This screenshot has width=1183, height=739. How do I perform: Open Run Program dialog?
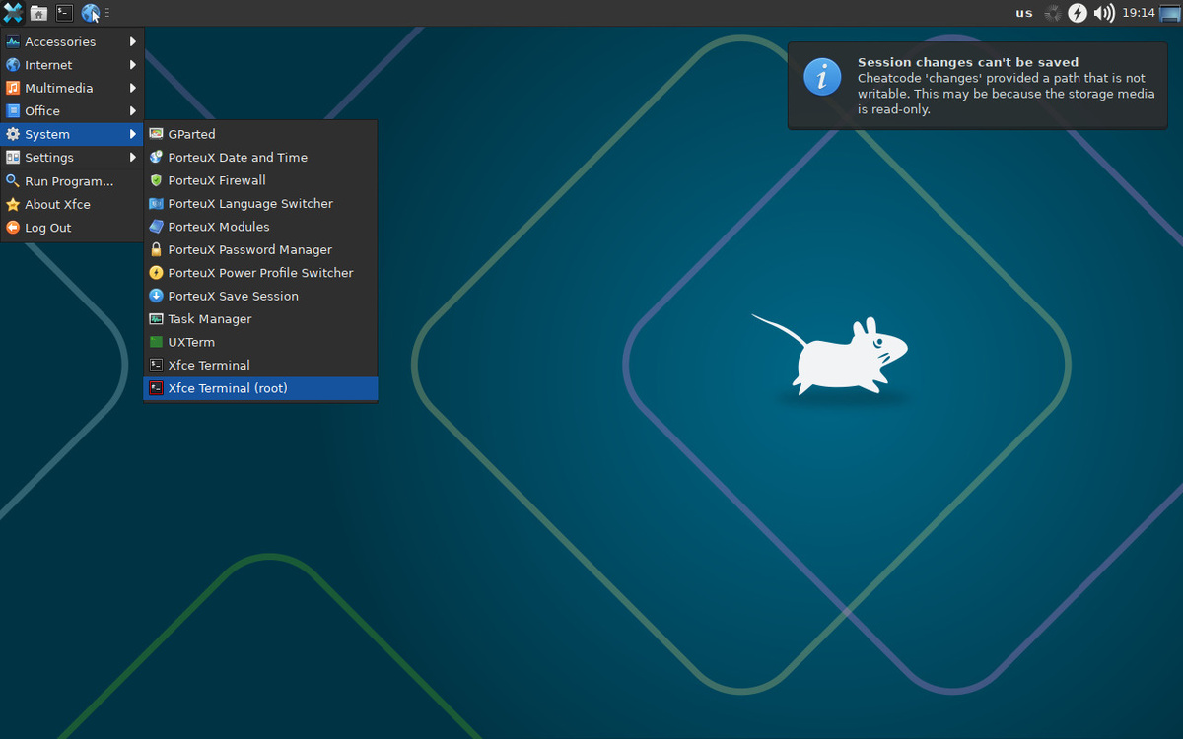[x=72, y=181]
